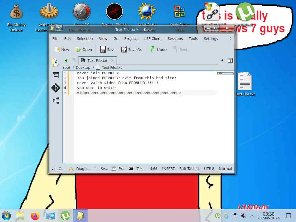Go back with green arrow icon

(66, 60)
